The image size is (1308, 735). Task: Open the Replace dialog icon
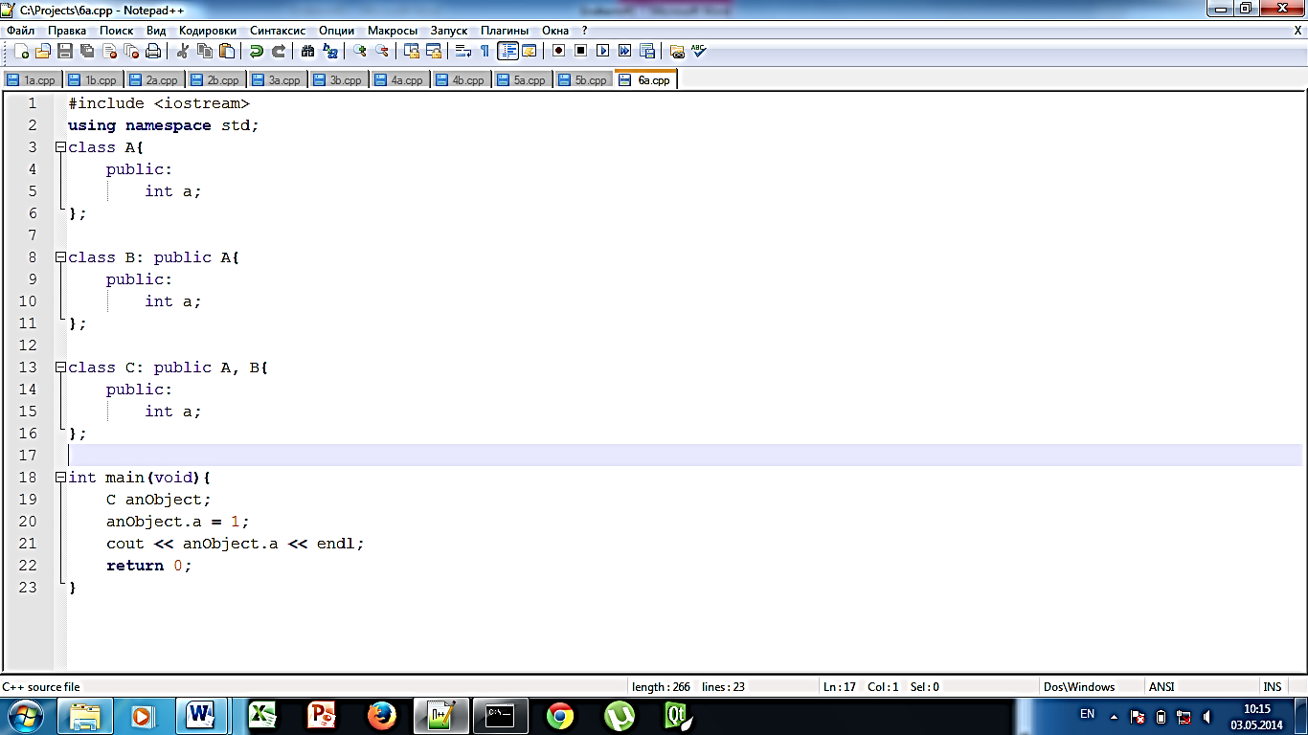330,51
